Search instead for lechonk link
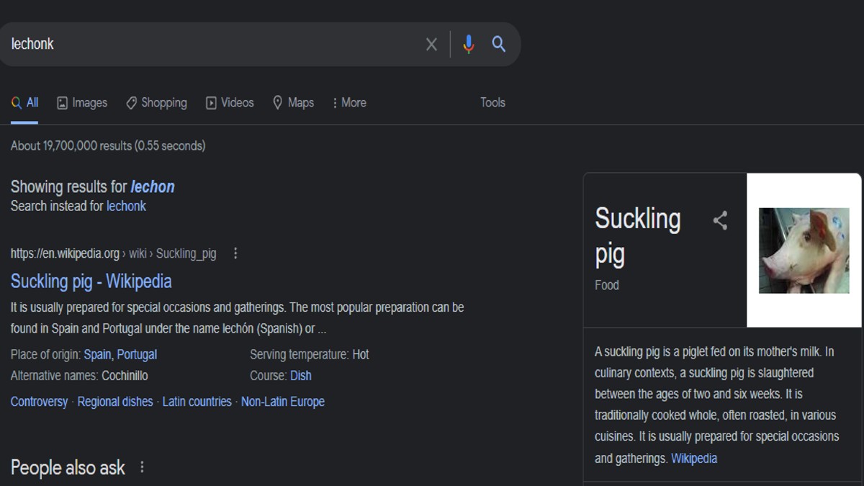This screenshot has width=864, height=486. pyautogui.click(x=126, y=206)
